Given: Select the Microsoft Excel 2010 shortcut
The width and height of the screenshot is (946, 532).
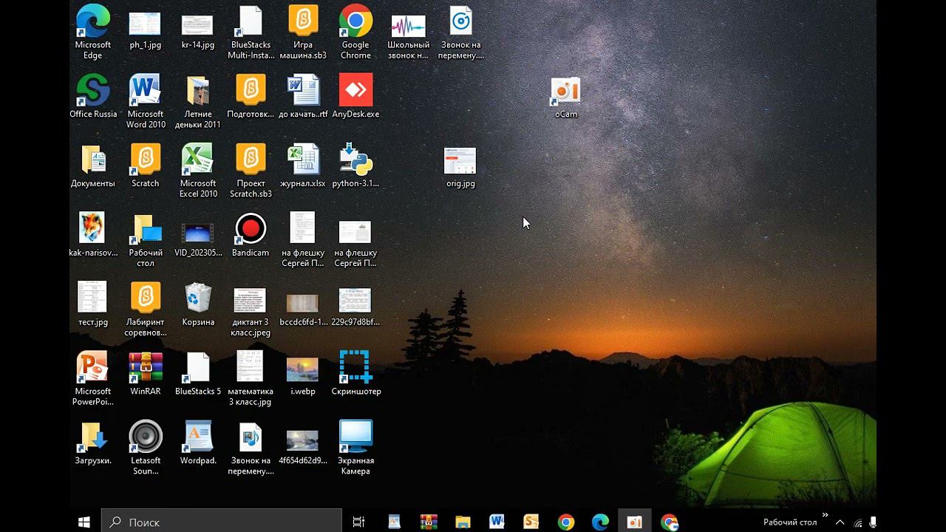Looking at the screenshot, I should click(198, 171).
